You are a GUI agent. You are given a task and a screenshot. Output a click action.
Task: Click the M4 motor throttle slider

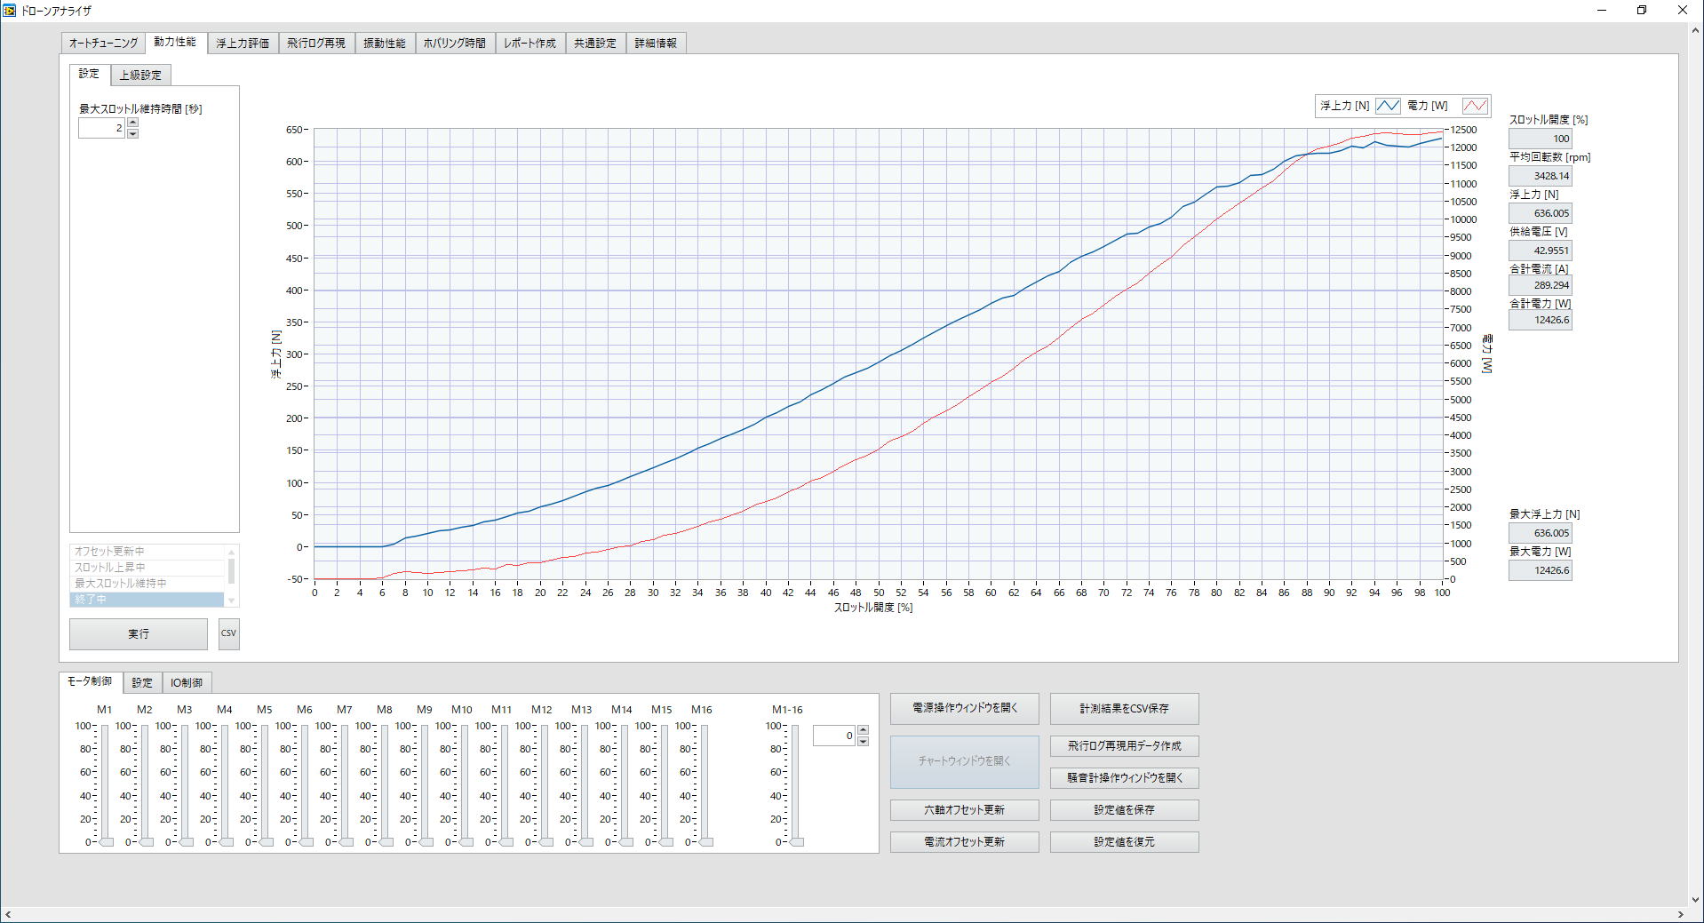click(226, 784)
